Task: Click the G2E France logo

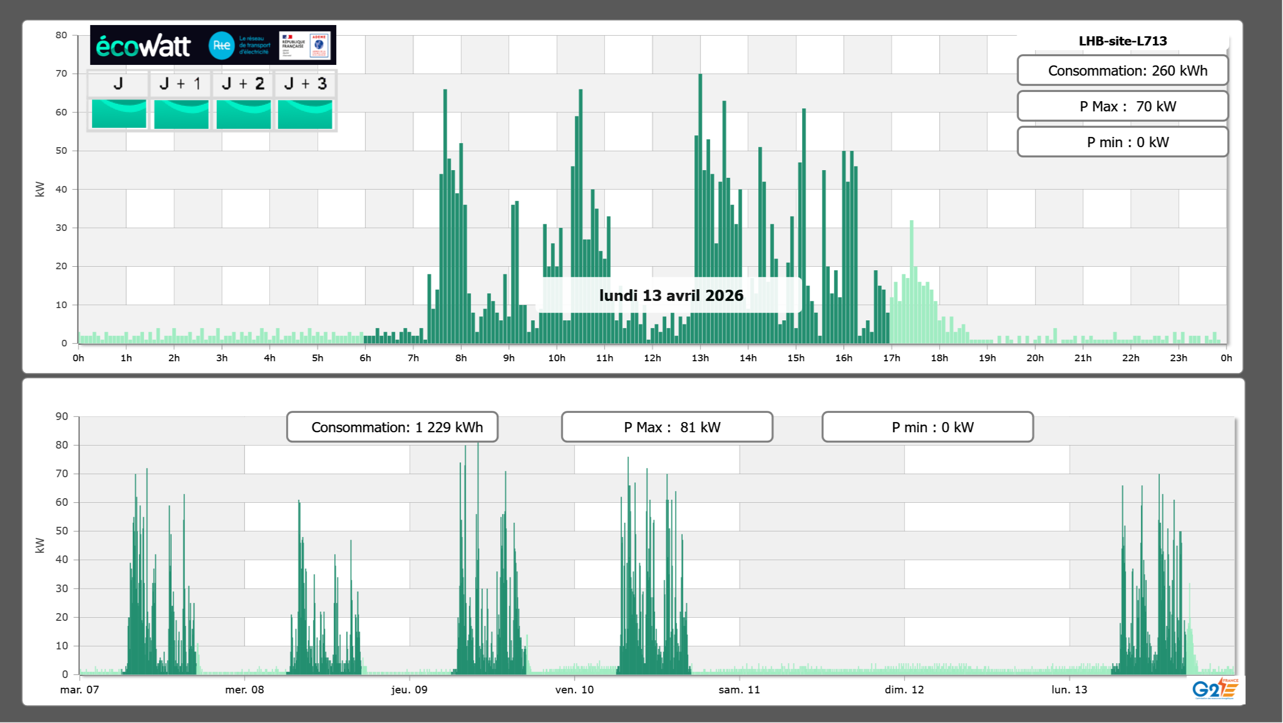Action: pyautogui.click(x=1215, y=689)
